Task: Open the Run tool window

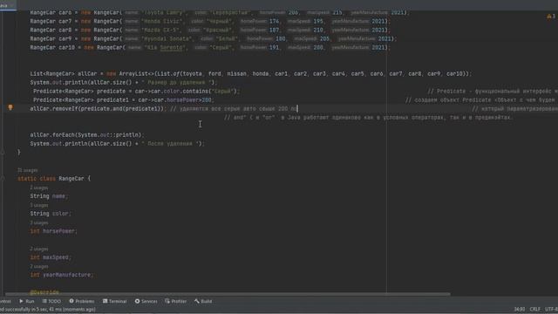Action: tap(27, 301)
